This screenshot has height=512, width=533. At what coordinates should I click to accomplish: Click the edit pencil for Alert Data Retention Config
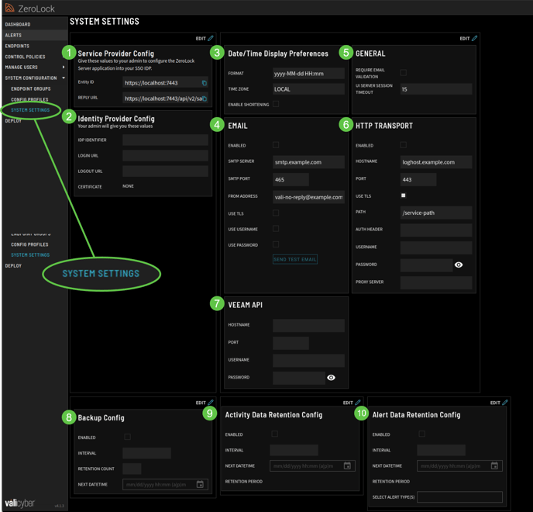505,403
